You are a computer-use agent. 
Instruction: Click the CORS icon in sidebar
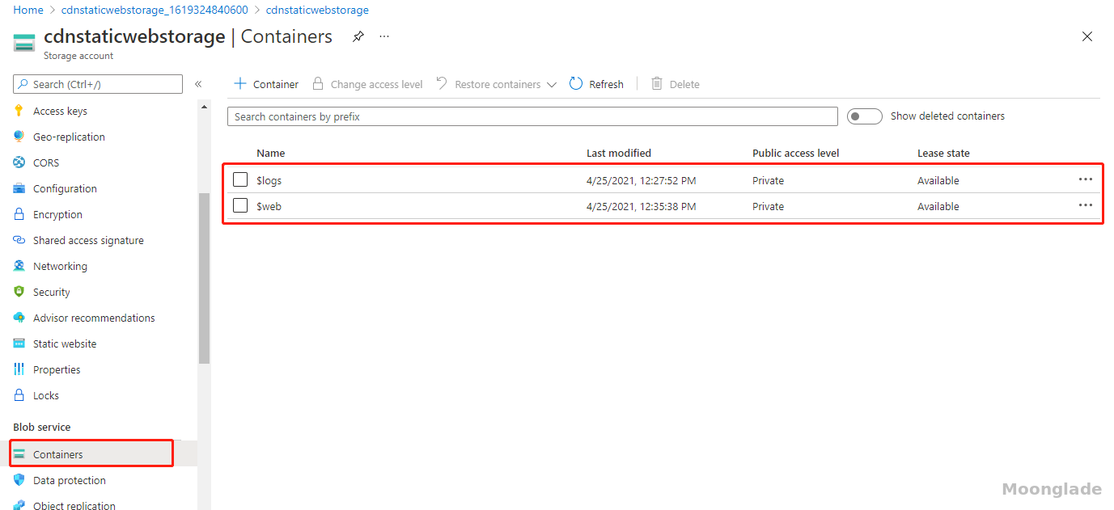pyautogui.click(x=19, y=162)
